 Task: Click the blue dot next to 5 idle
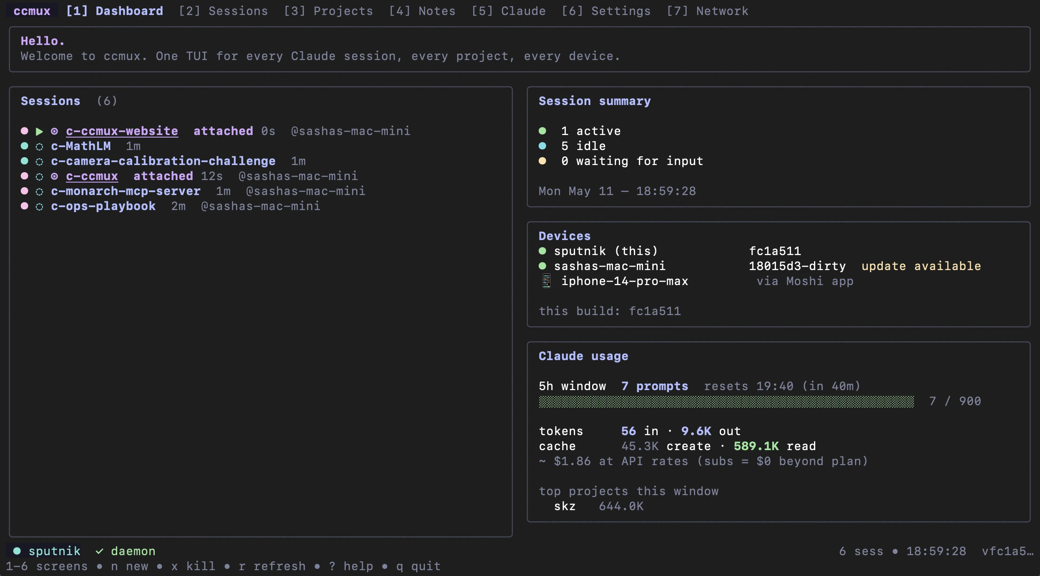coord(543,146)
